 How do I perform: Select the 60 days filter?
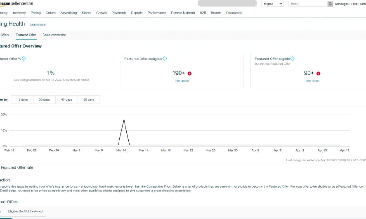tap(89, 99)
